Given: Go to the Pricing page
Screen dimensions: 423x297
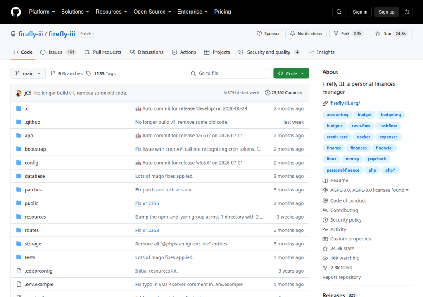Looking at the screenshot, I should pyautogui.click(x=223, y=12).
